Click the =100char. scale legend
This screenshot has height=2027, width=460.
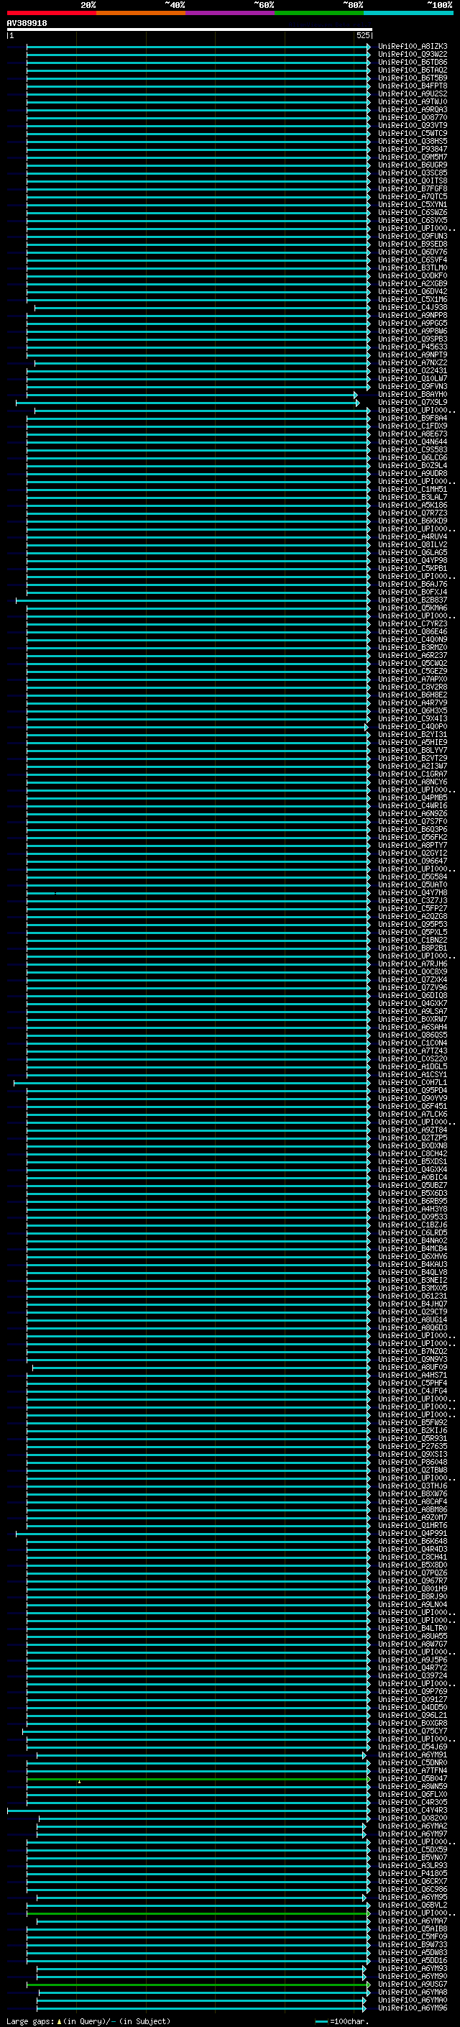[x=342, y=2021]
